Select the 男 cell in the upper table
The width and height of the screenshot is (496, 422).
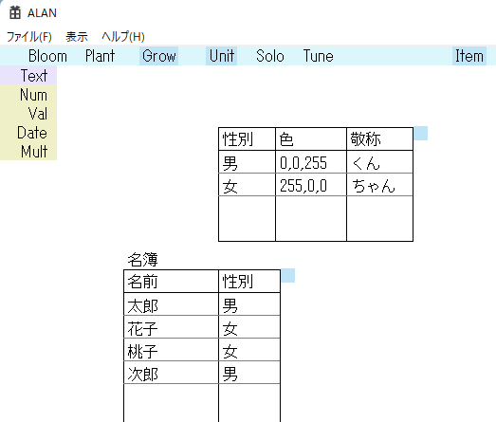point(247,162)
